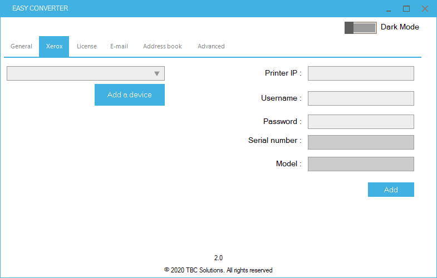Click the Serial number field
Viewport: 437px width, 278px height.
(x=361, y=142)
